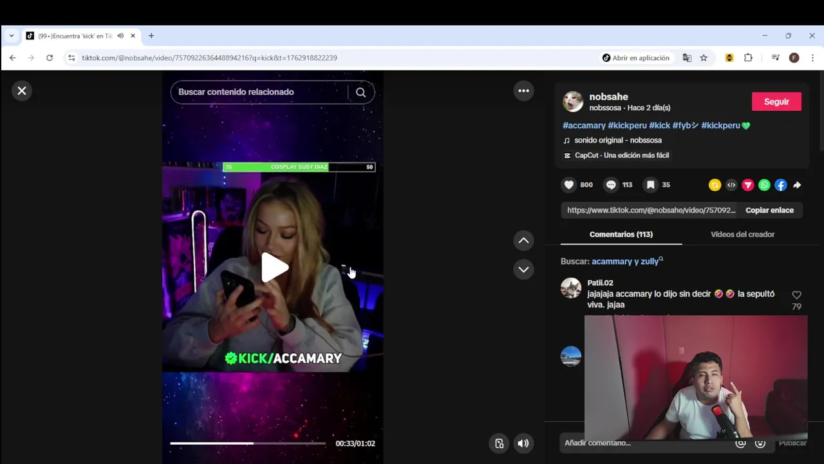View site information icon in address bar
This screenshot has width=824, height=464.
(71, 58)
